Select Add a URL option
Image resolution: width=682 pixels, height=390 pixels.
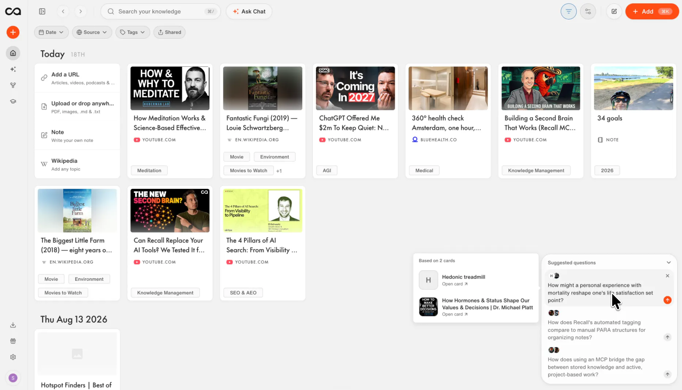point(77,78)
